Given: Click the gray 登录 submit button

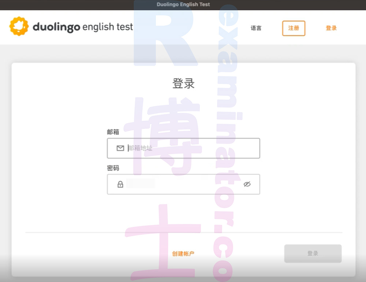Looking at the screenshot, I should 313,253.
